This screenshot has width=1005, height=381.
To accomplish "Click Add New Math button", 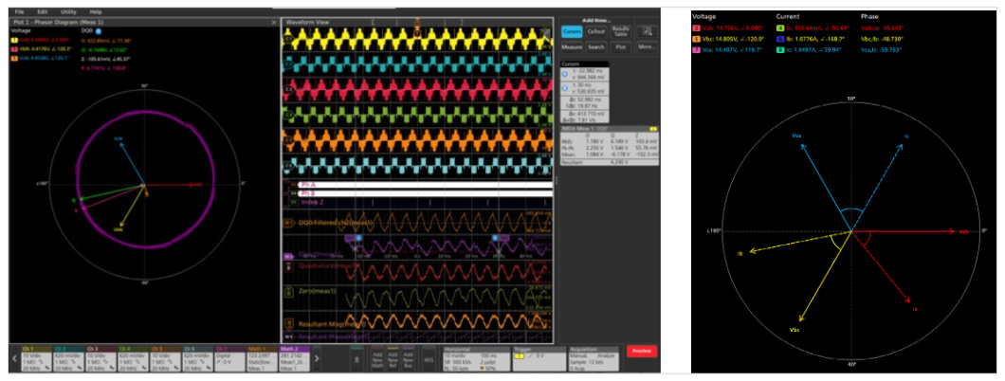I will pyautogui.click(x=375, y=358).
